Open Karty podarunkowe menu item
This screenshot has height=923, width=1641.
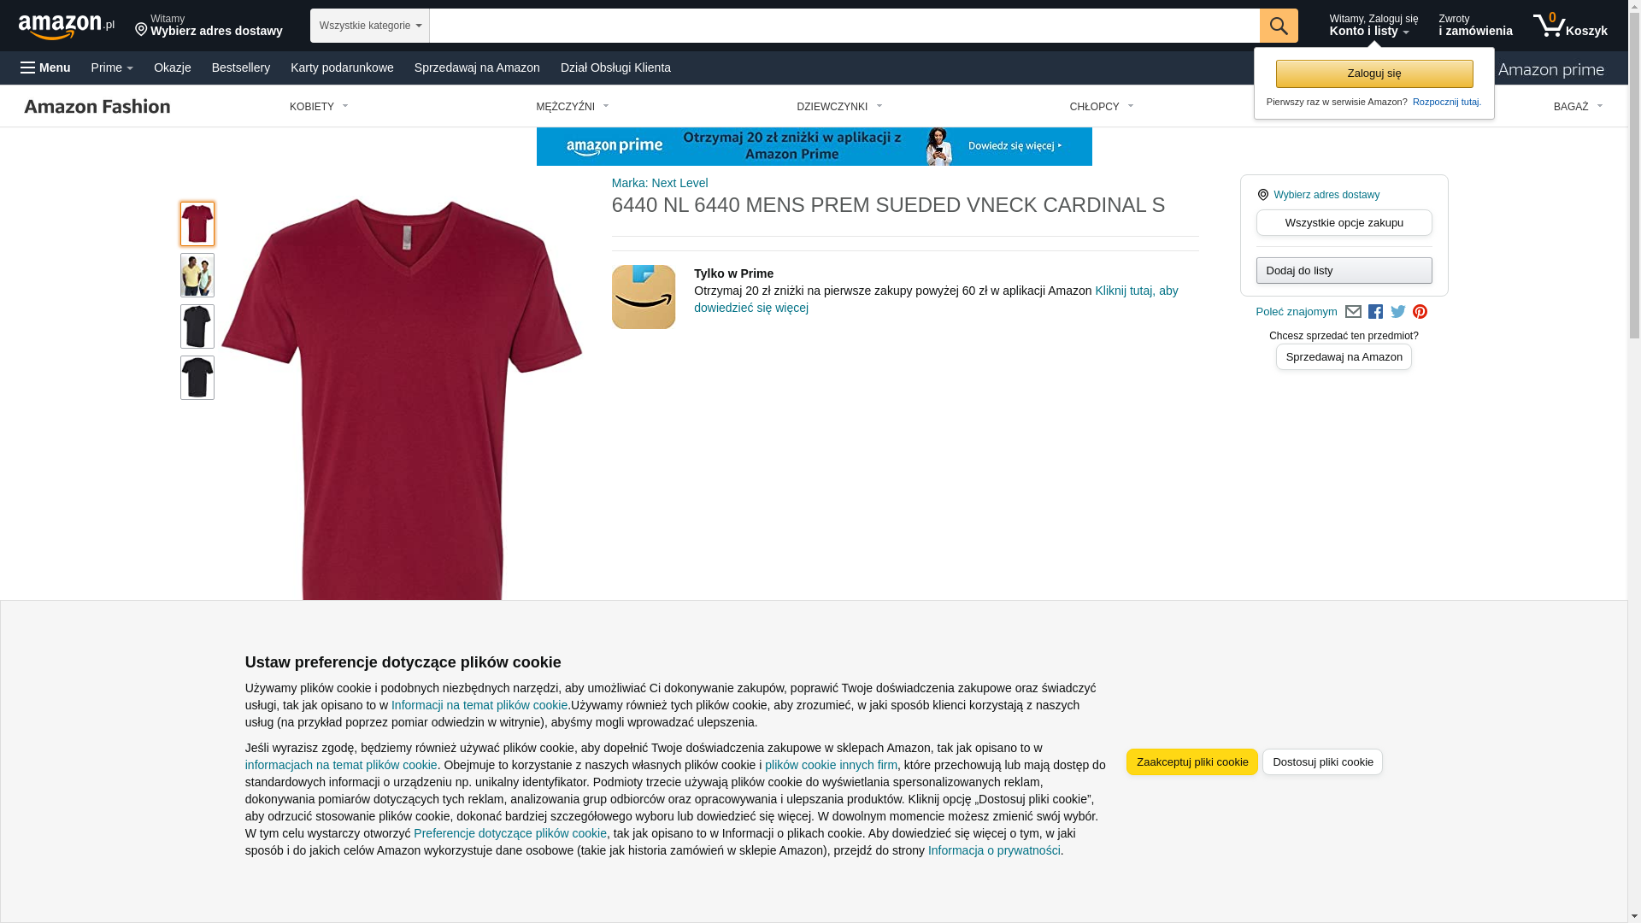click(x=342, y=68)
